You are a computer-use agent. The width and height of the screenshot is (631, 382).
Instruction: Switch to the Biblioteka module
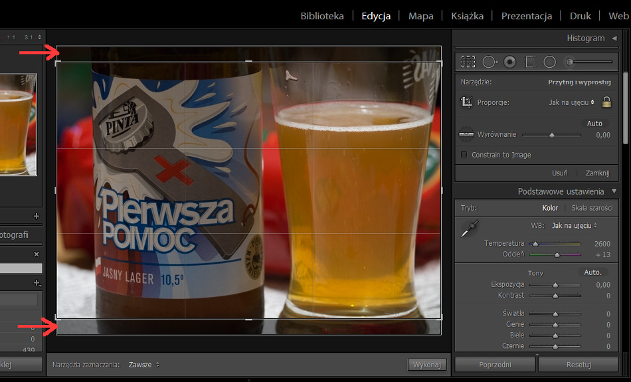click(322, 16)
